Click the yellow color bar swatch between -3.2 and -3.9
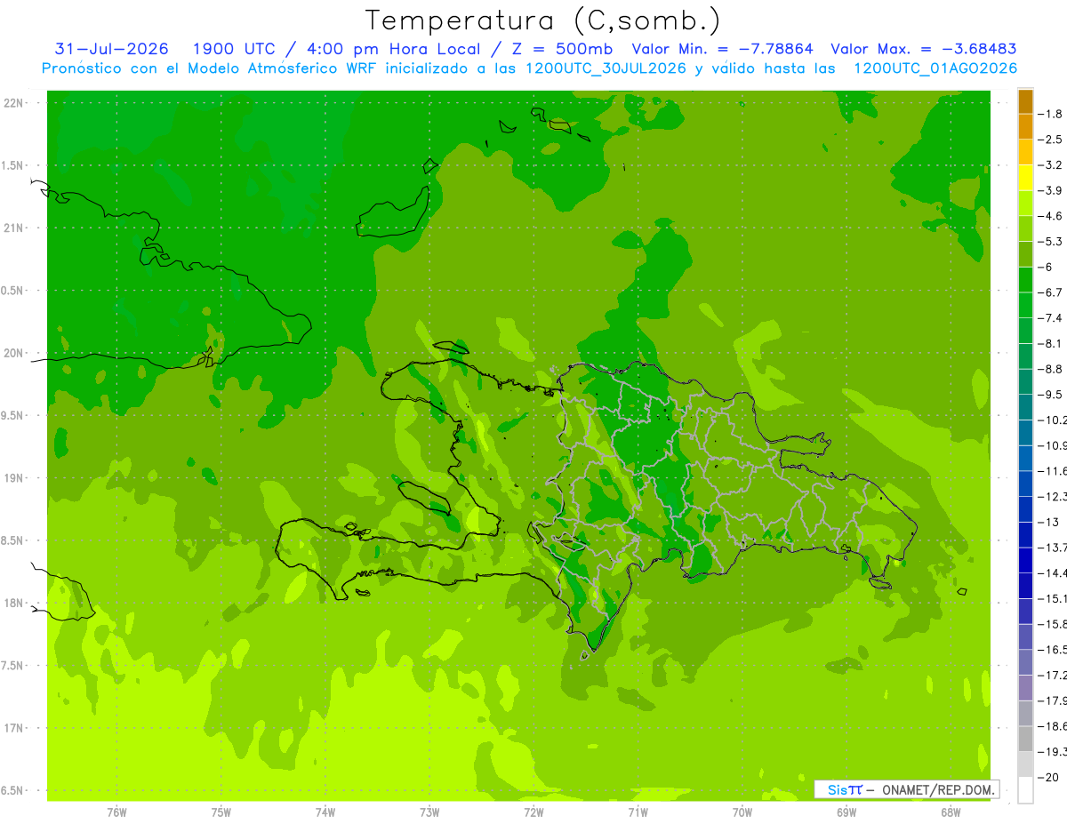 (1025, 178)
